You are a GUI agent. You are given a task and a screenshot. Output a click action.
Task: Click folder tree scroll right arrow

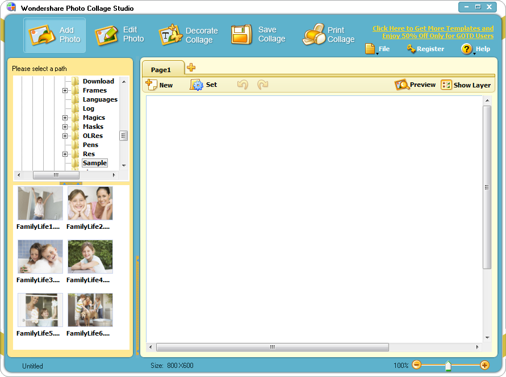click(114, 175)
